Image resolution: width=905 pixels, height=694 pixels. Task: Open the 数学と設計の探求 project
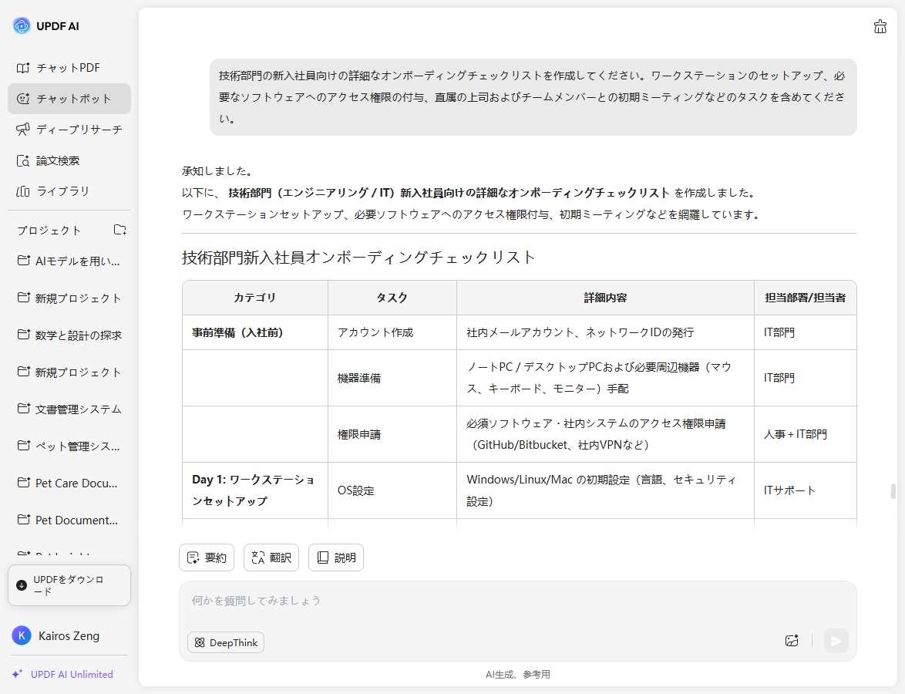pos(69,335)
